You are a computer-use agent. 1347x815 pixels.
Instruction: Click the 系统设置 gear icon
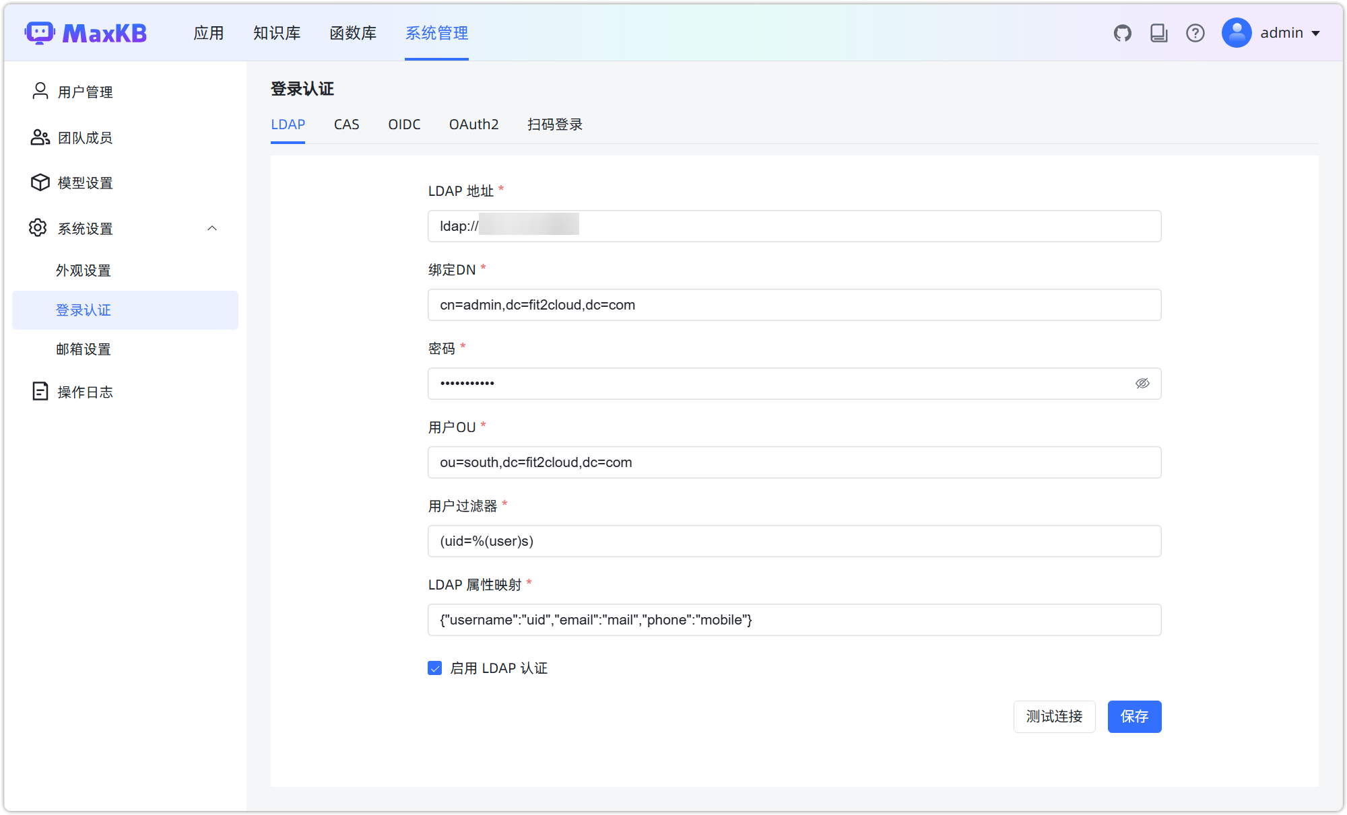[x=38, y=227]
